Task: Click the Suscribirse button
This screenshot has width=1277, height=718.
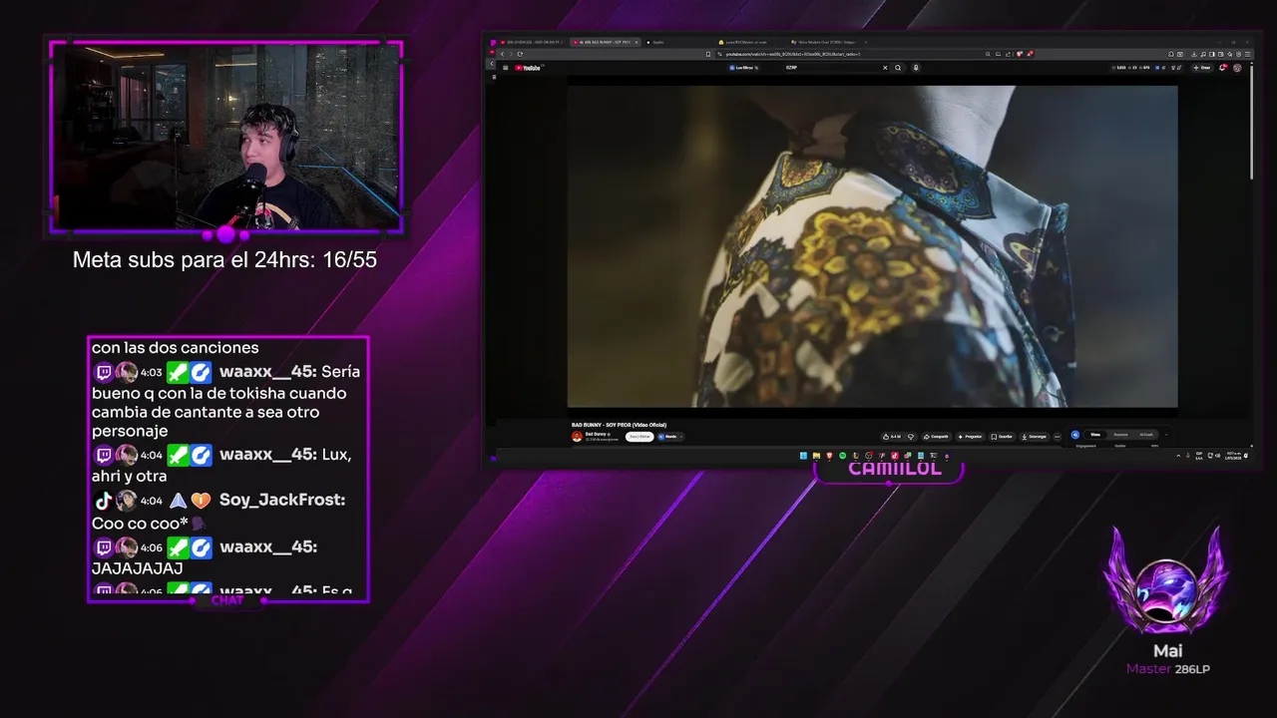Action: 639,437
